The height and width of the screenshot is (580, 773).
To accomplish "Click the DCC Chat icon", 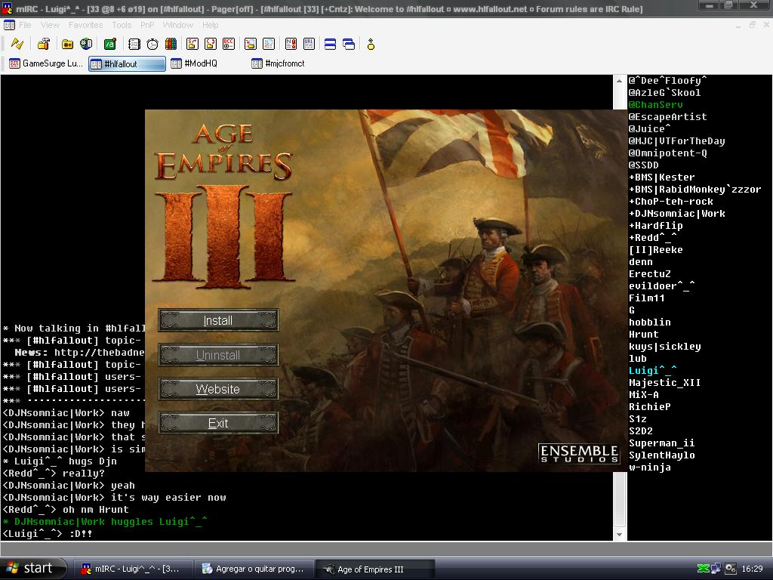I will (x=211, y=45).
